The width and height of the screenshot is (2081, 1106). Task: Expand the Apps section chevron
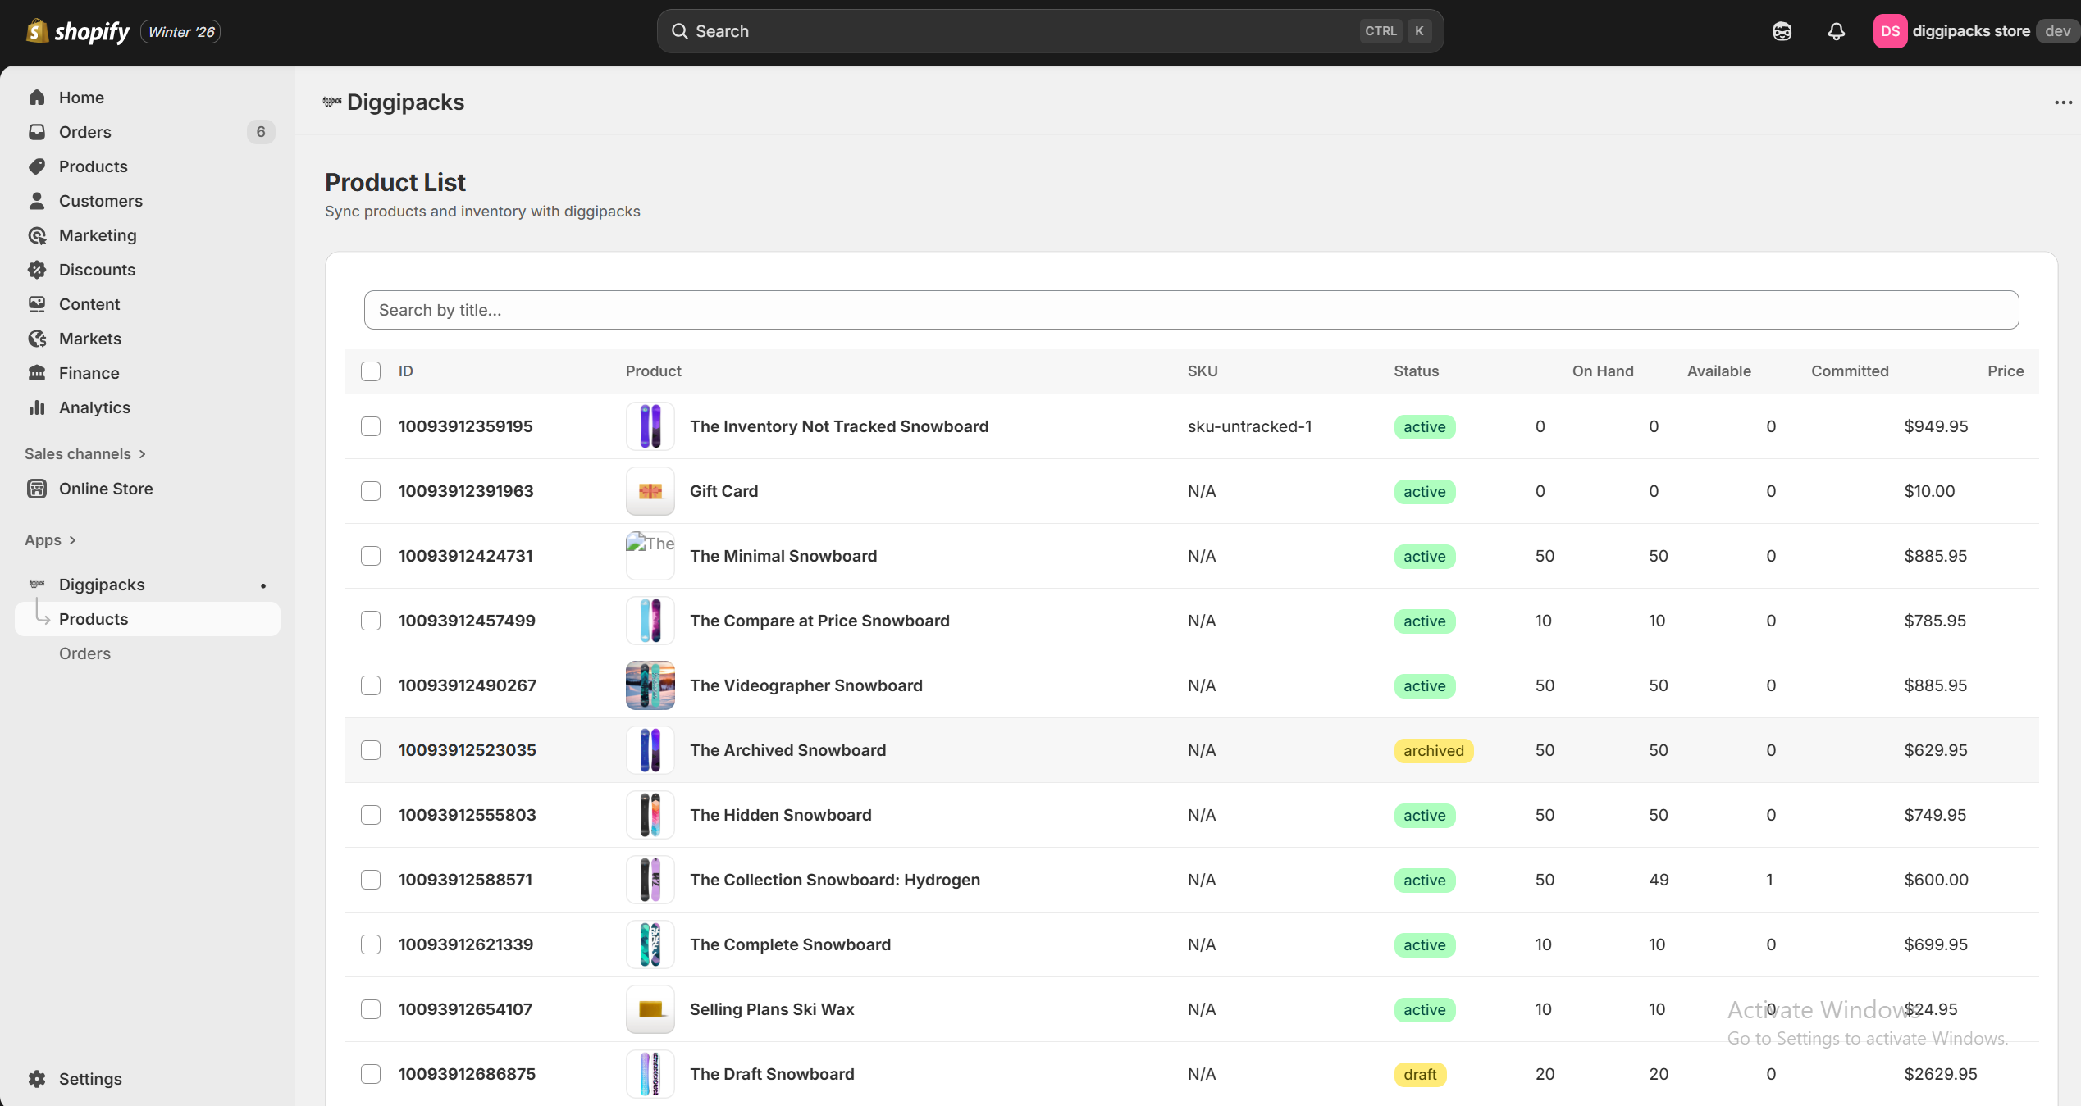point(72,540)
